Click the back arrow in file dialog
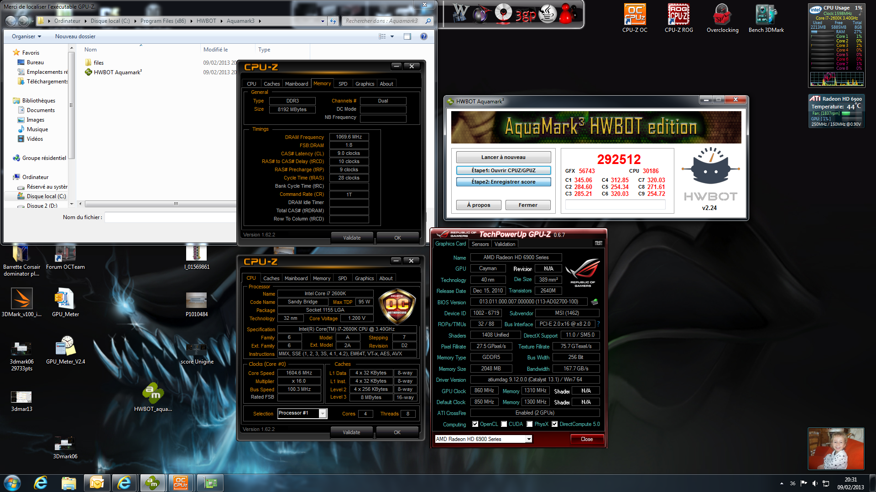This screenshot has width=876, height=492. click(x=11, y=21)
